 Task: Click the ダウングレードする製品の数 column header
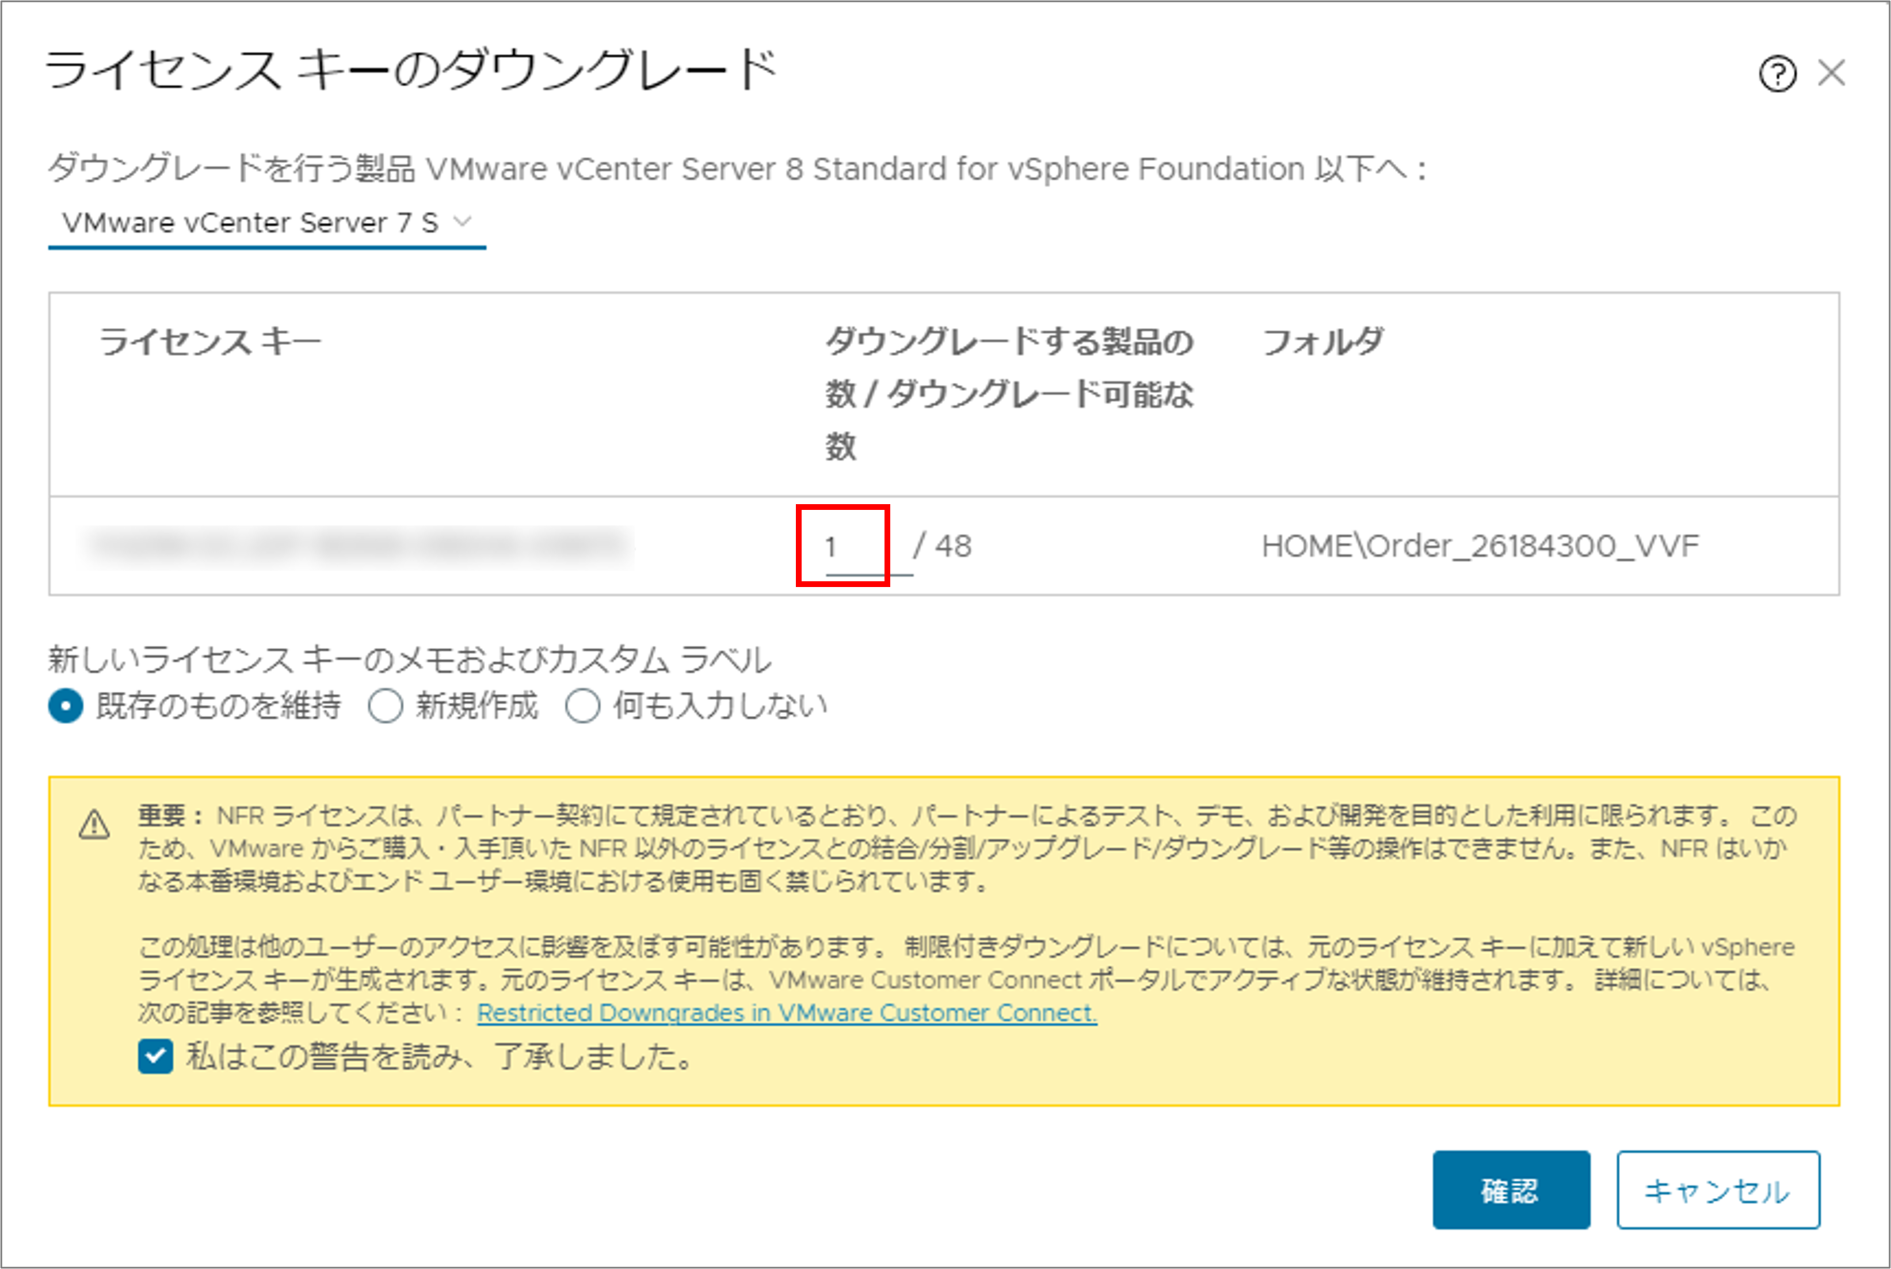tap(1009, 393)
